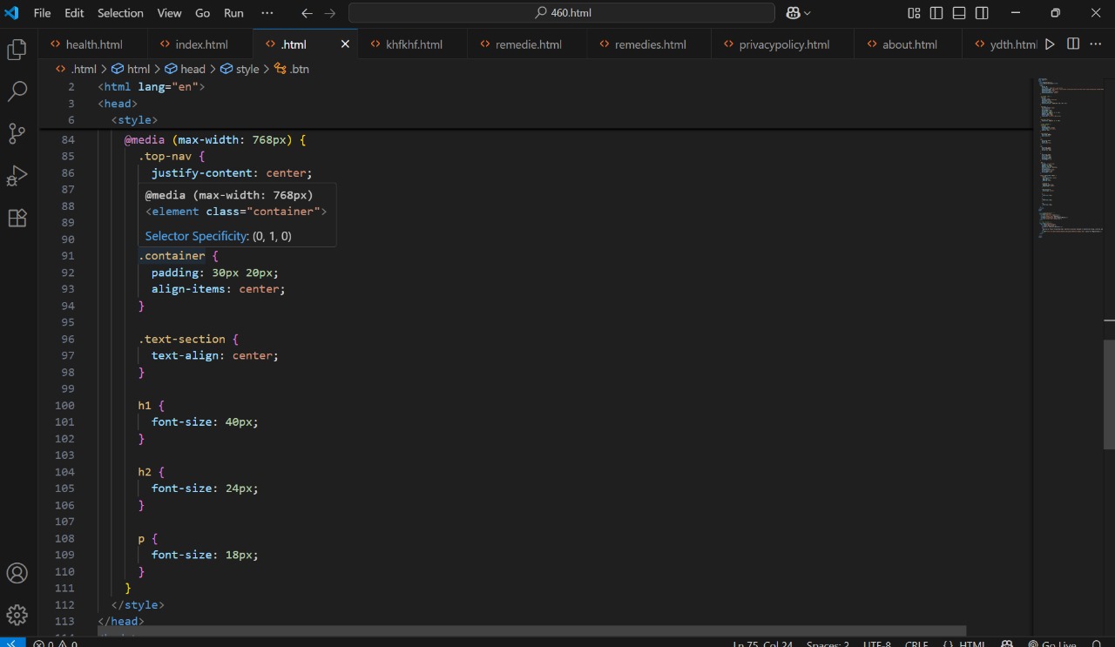The width and height of the screenshot is (1115, 647).
Task: Open the Extensions view
Action: pos(17,218)
